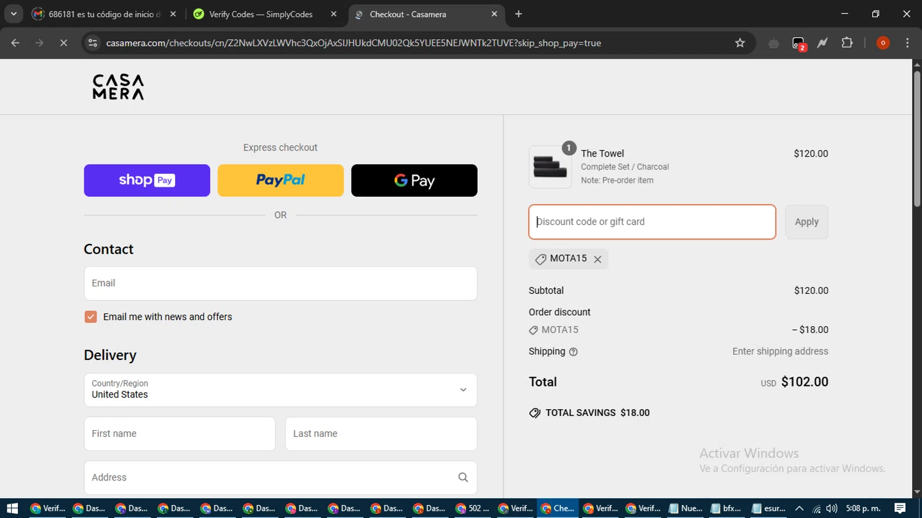922x518 pixels.
Task: Open the 502 Chrome taskbar window
Action: point(472,508)
